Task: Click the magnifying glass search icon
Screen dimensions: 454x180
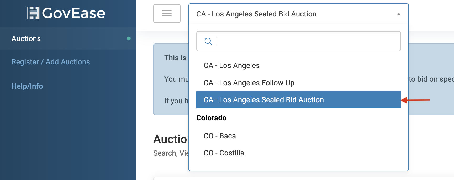Action: pos(208,41)
